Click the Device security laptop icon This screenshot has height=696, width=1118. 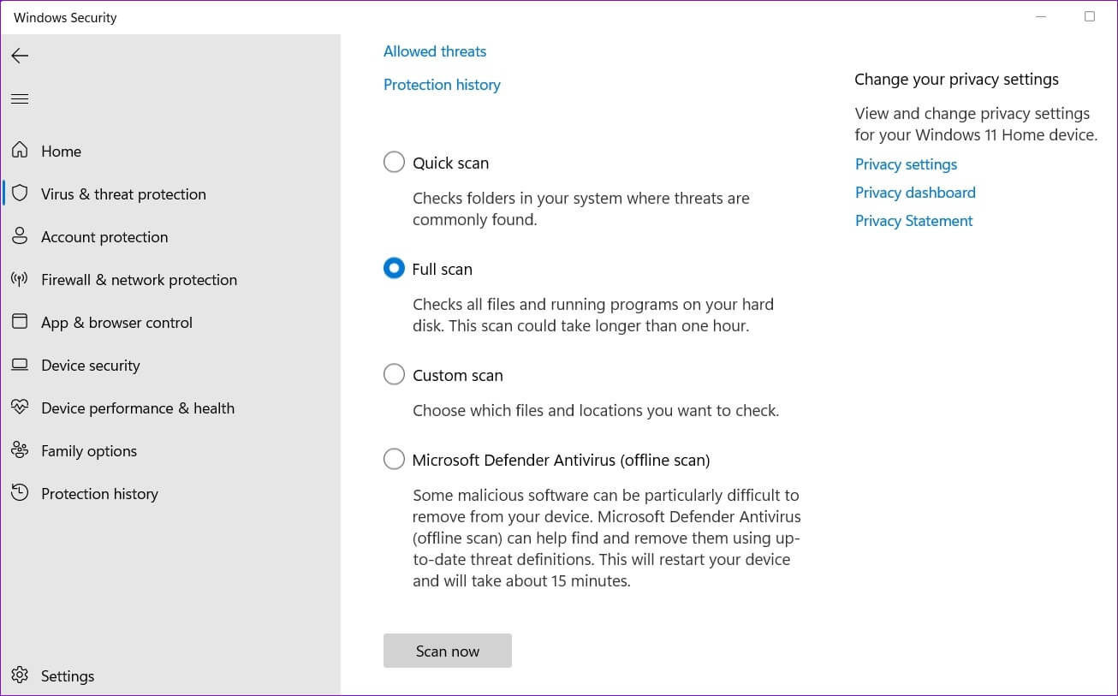[20, 365]
